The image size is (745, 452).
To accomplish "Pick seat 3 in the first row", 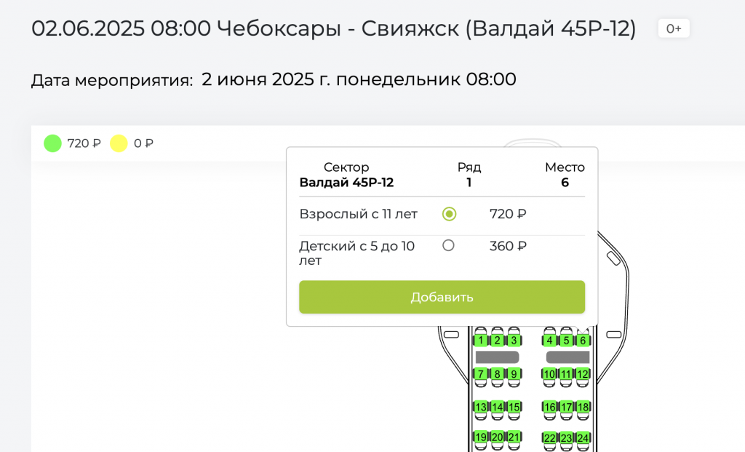I will [514, 341].
